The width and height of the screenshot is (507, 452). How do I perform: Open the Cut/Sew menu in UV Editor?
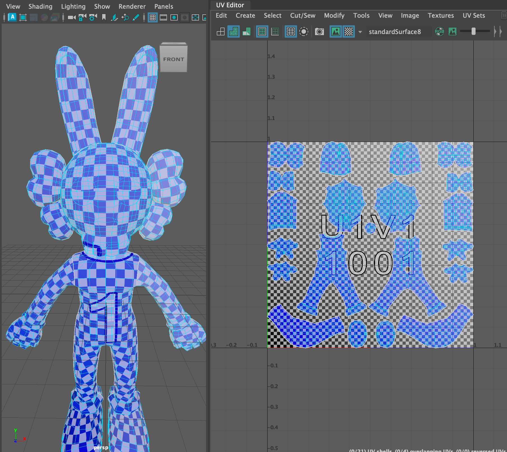pyautogui.click(x=303, y=15)
